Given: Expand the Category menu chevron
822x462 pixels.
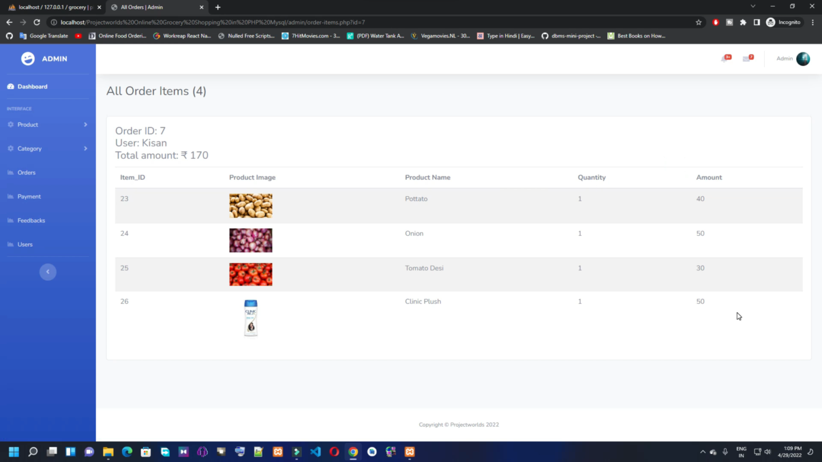Looking at the screenshot, I should (85, 149).
